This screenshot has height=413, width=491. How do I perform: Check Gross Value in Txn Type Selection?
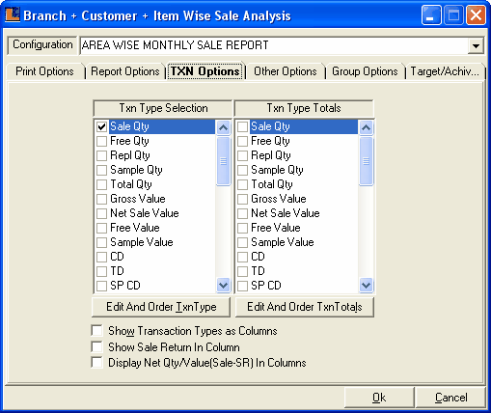[101, 199]
